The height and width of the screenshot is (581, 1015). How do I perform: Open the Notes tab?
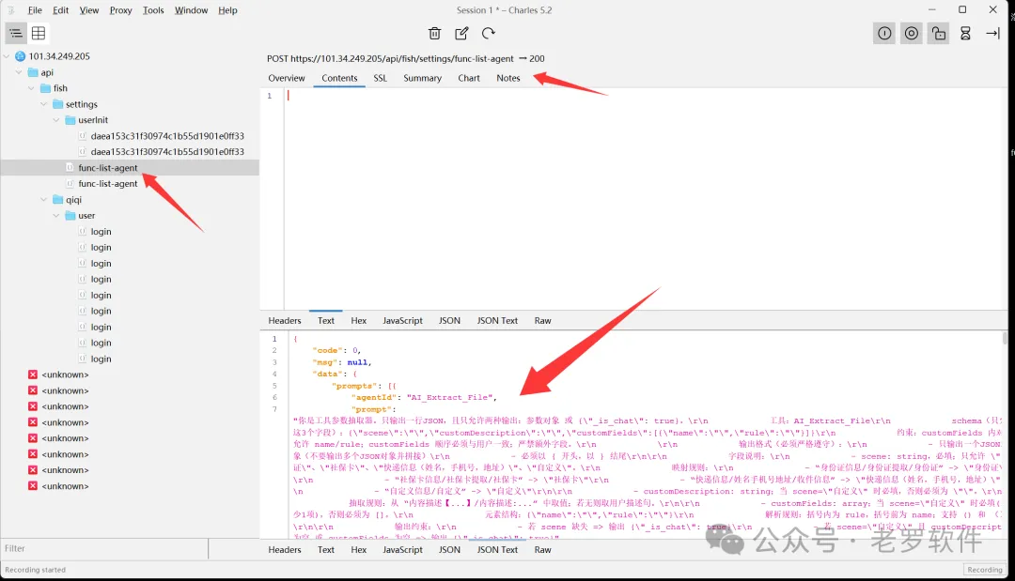508,78
